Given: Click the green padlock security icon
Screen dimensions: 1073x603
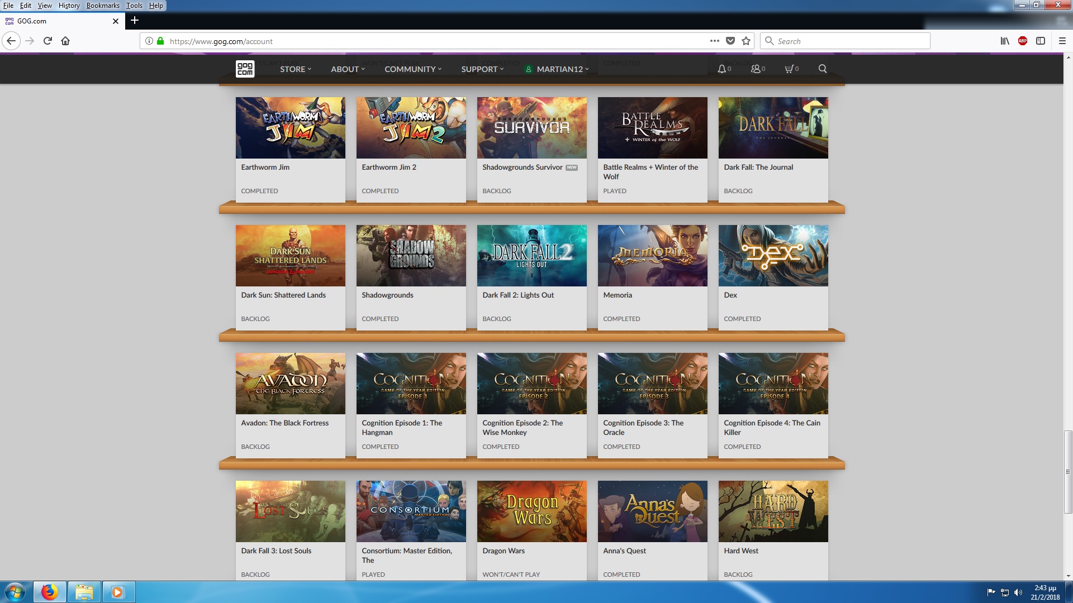Looking at the screenshot, I should 160,41.
